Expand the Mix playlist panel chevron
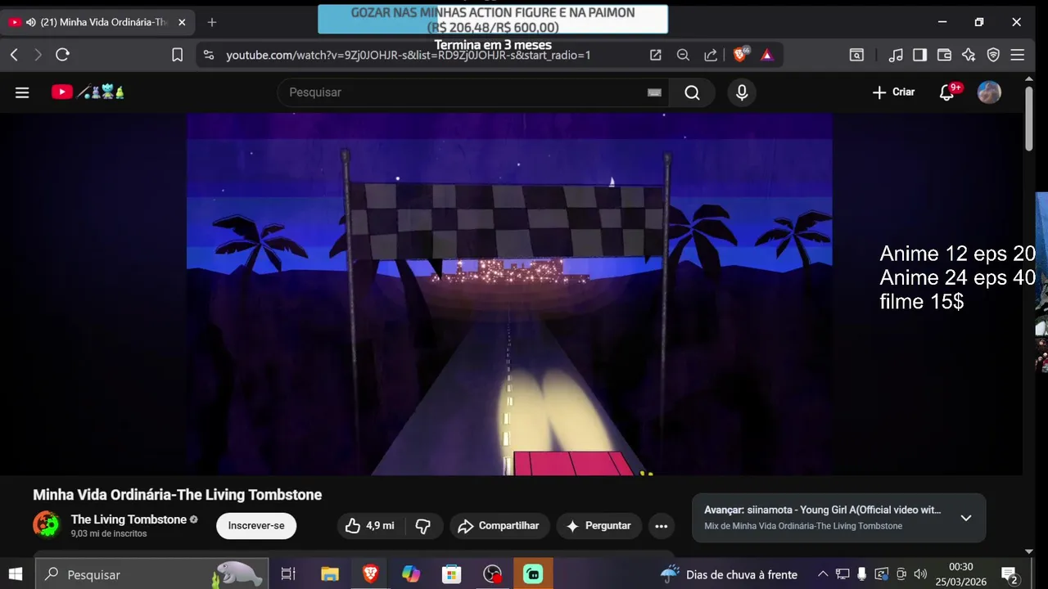The height and width of the screenshot is (589, 1048). click(966, 518)
